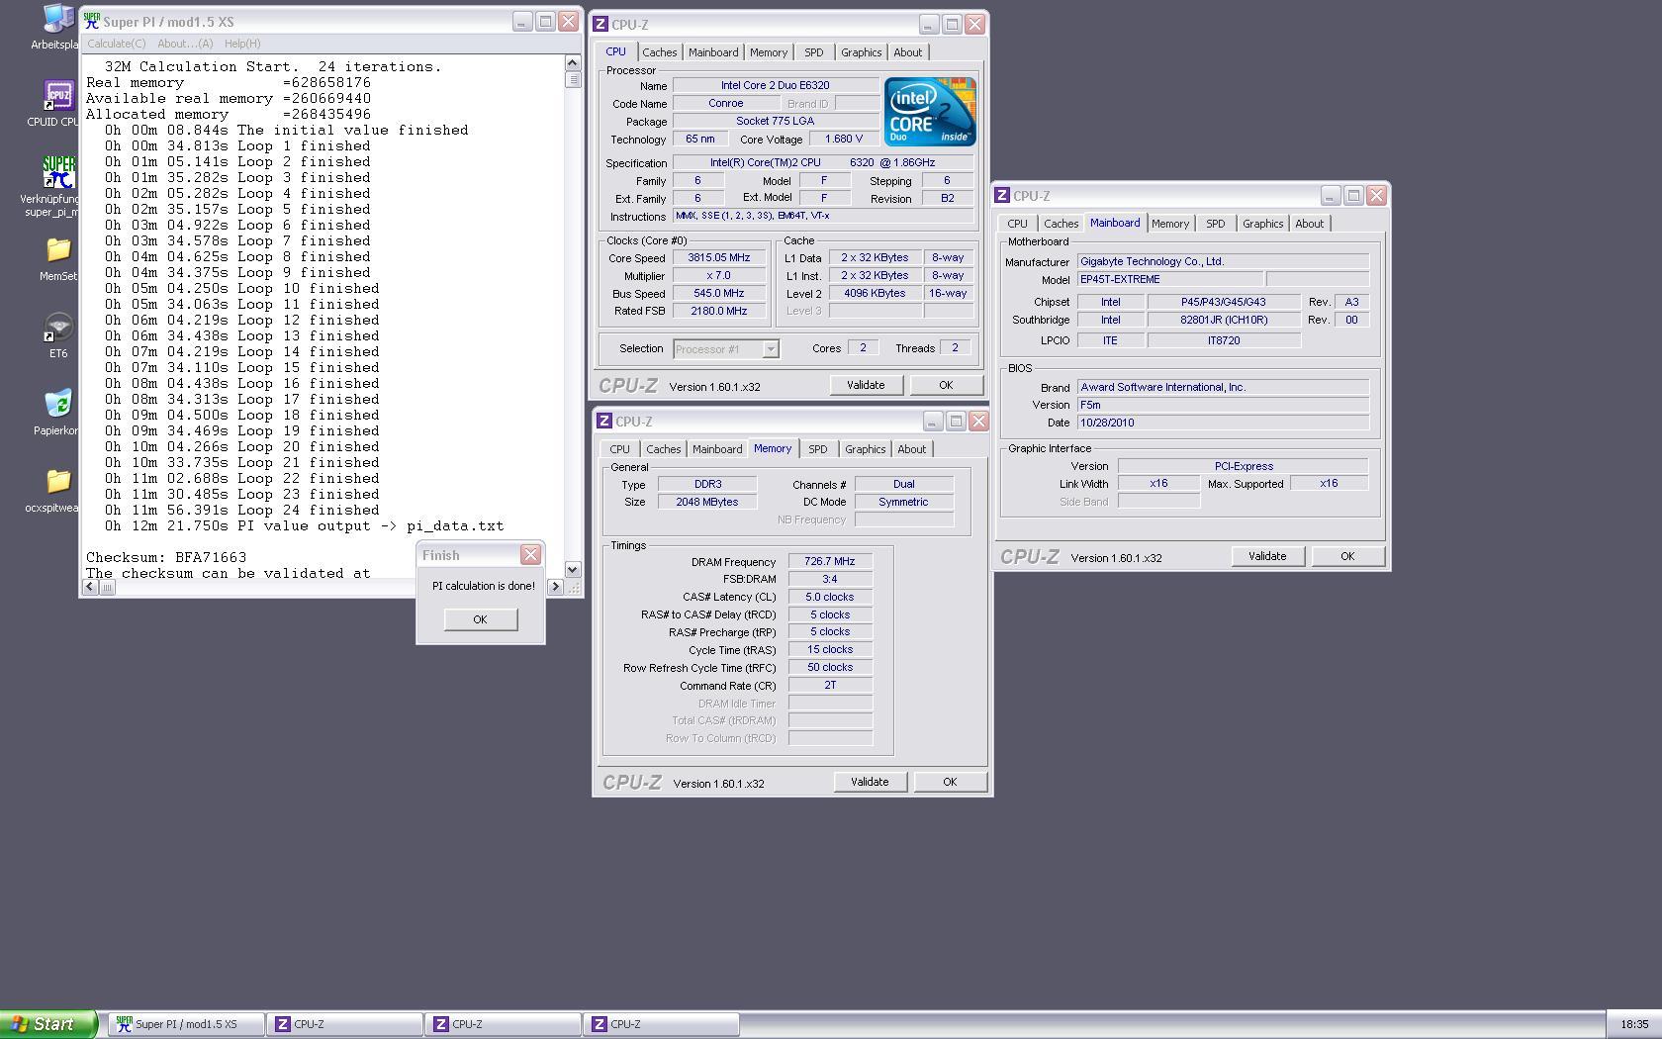This screenshot has width=1662, height=1039.
Task: Click the Intel Core 2 Duo logo
Action: pyautogui.click(x=930, y=111)
